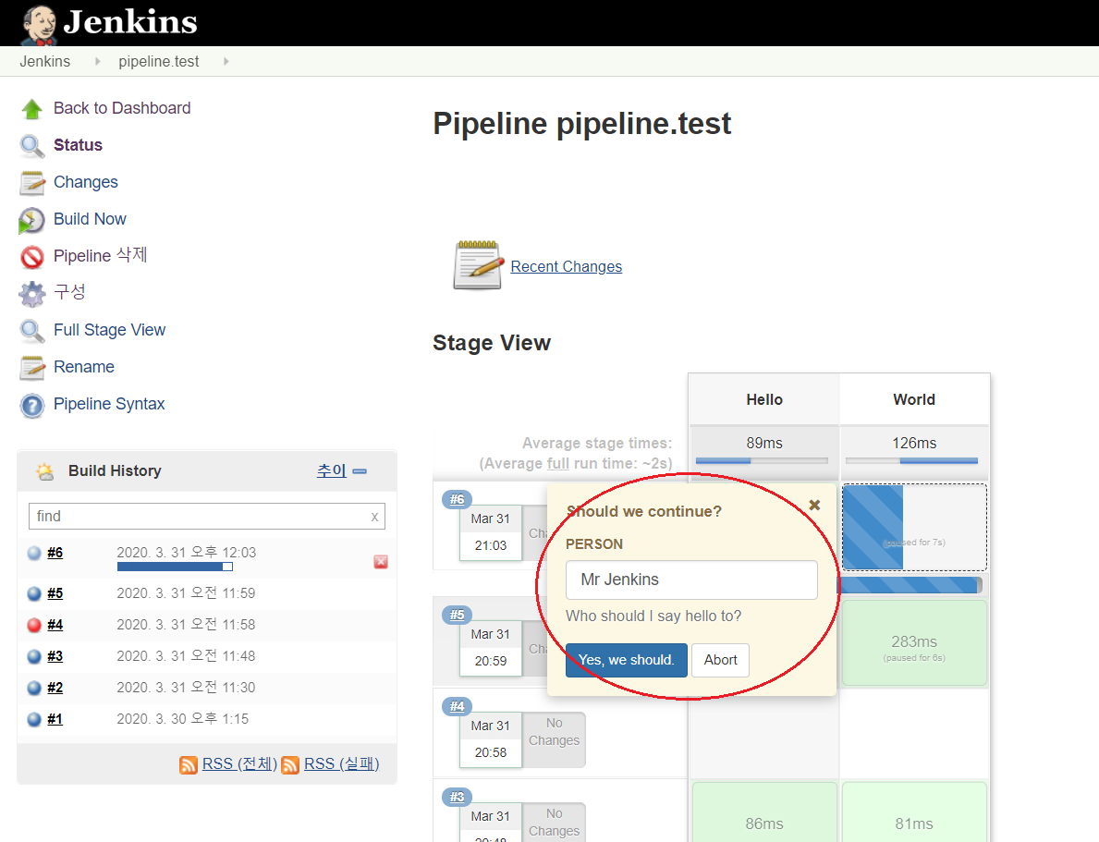Select Build Now in the sidebar
This screenshot has height=842, width=1099.
click(x=90, y=219)
